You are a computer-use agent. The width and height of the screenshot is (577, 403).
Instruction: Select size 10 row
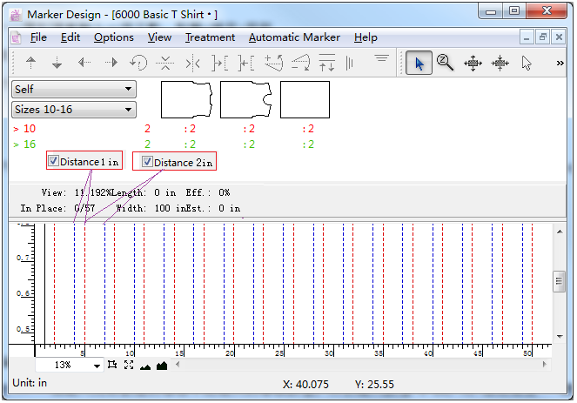30,129
